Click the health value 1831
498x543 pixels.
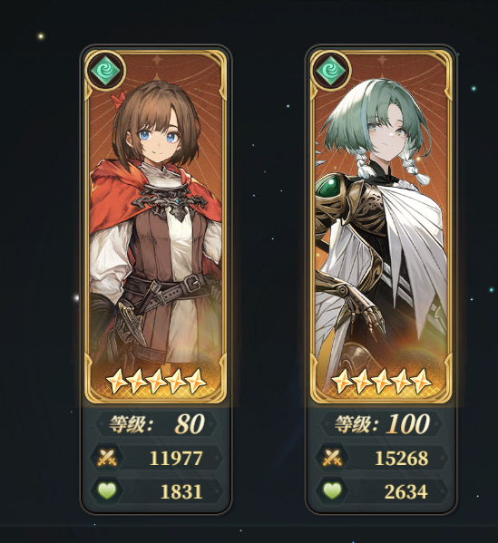pyautogui.click(x=181, y=491)
